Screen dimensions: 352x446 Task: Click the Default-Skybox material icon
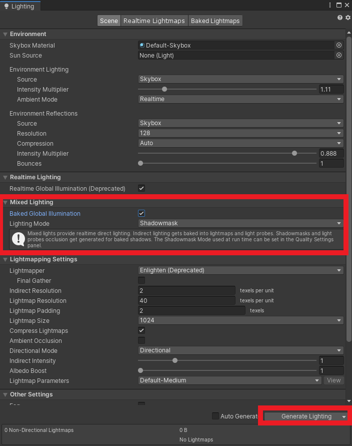click(x=142, y=45)
